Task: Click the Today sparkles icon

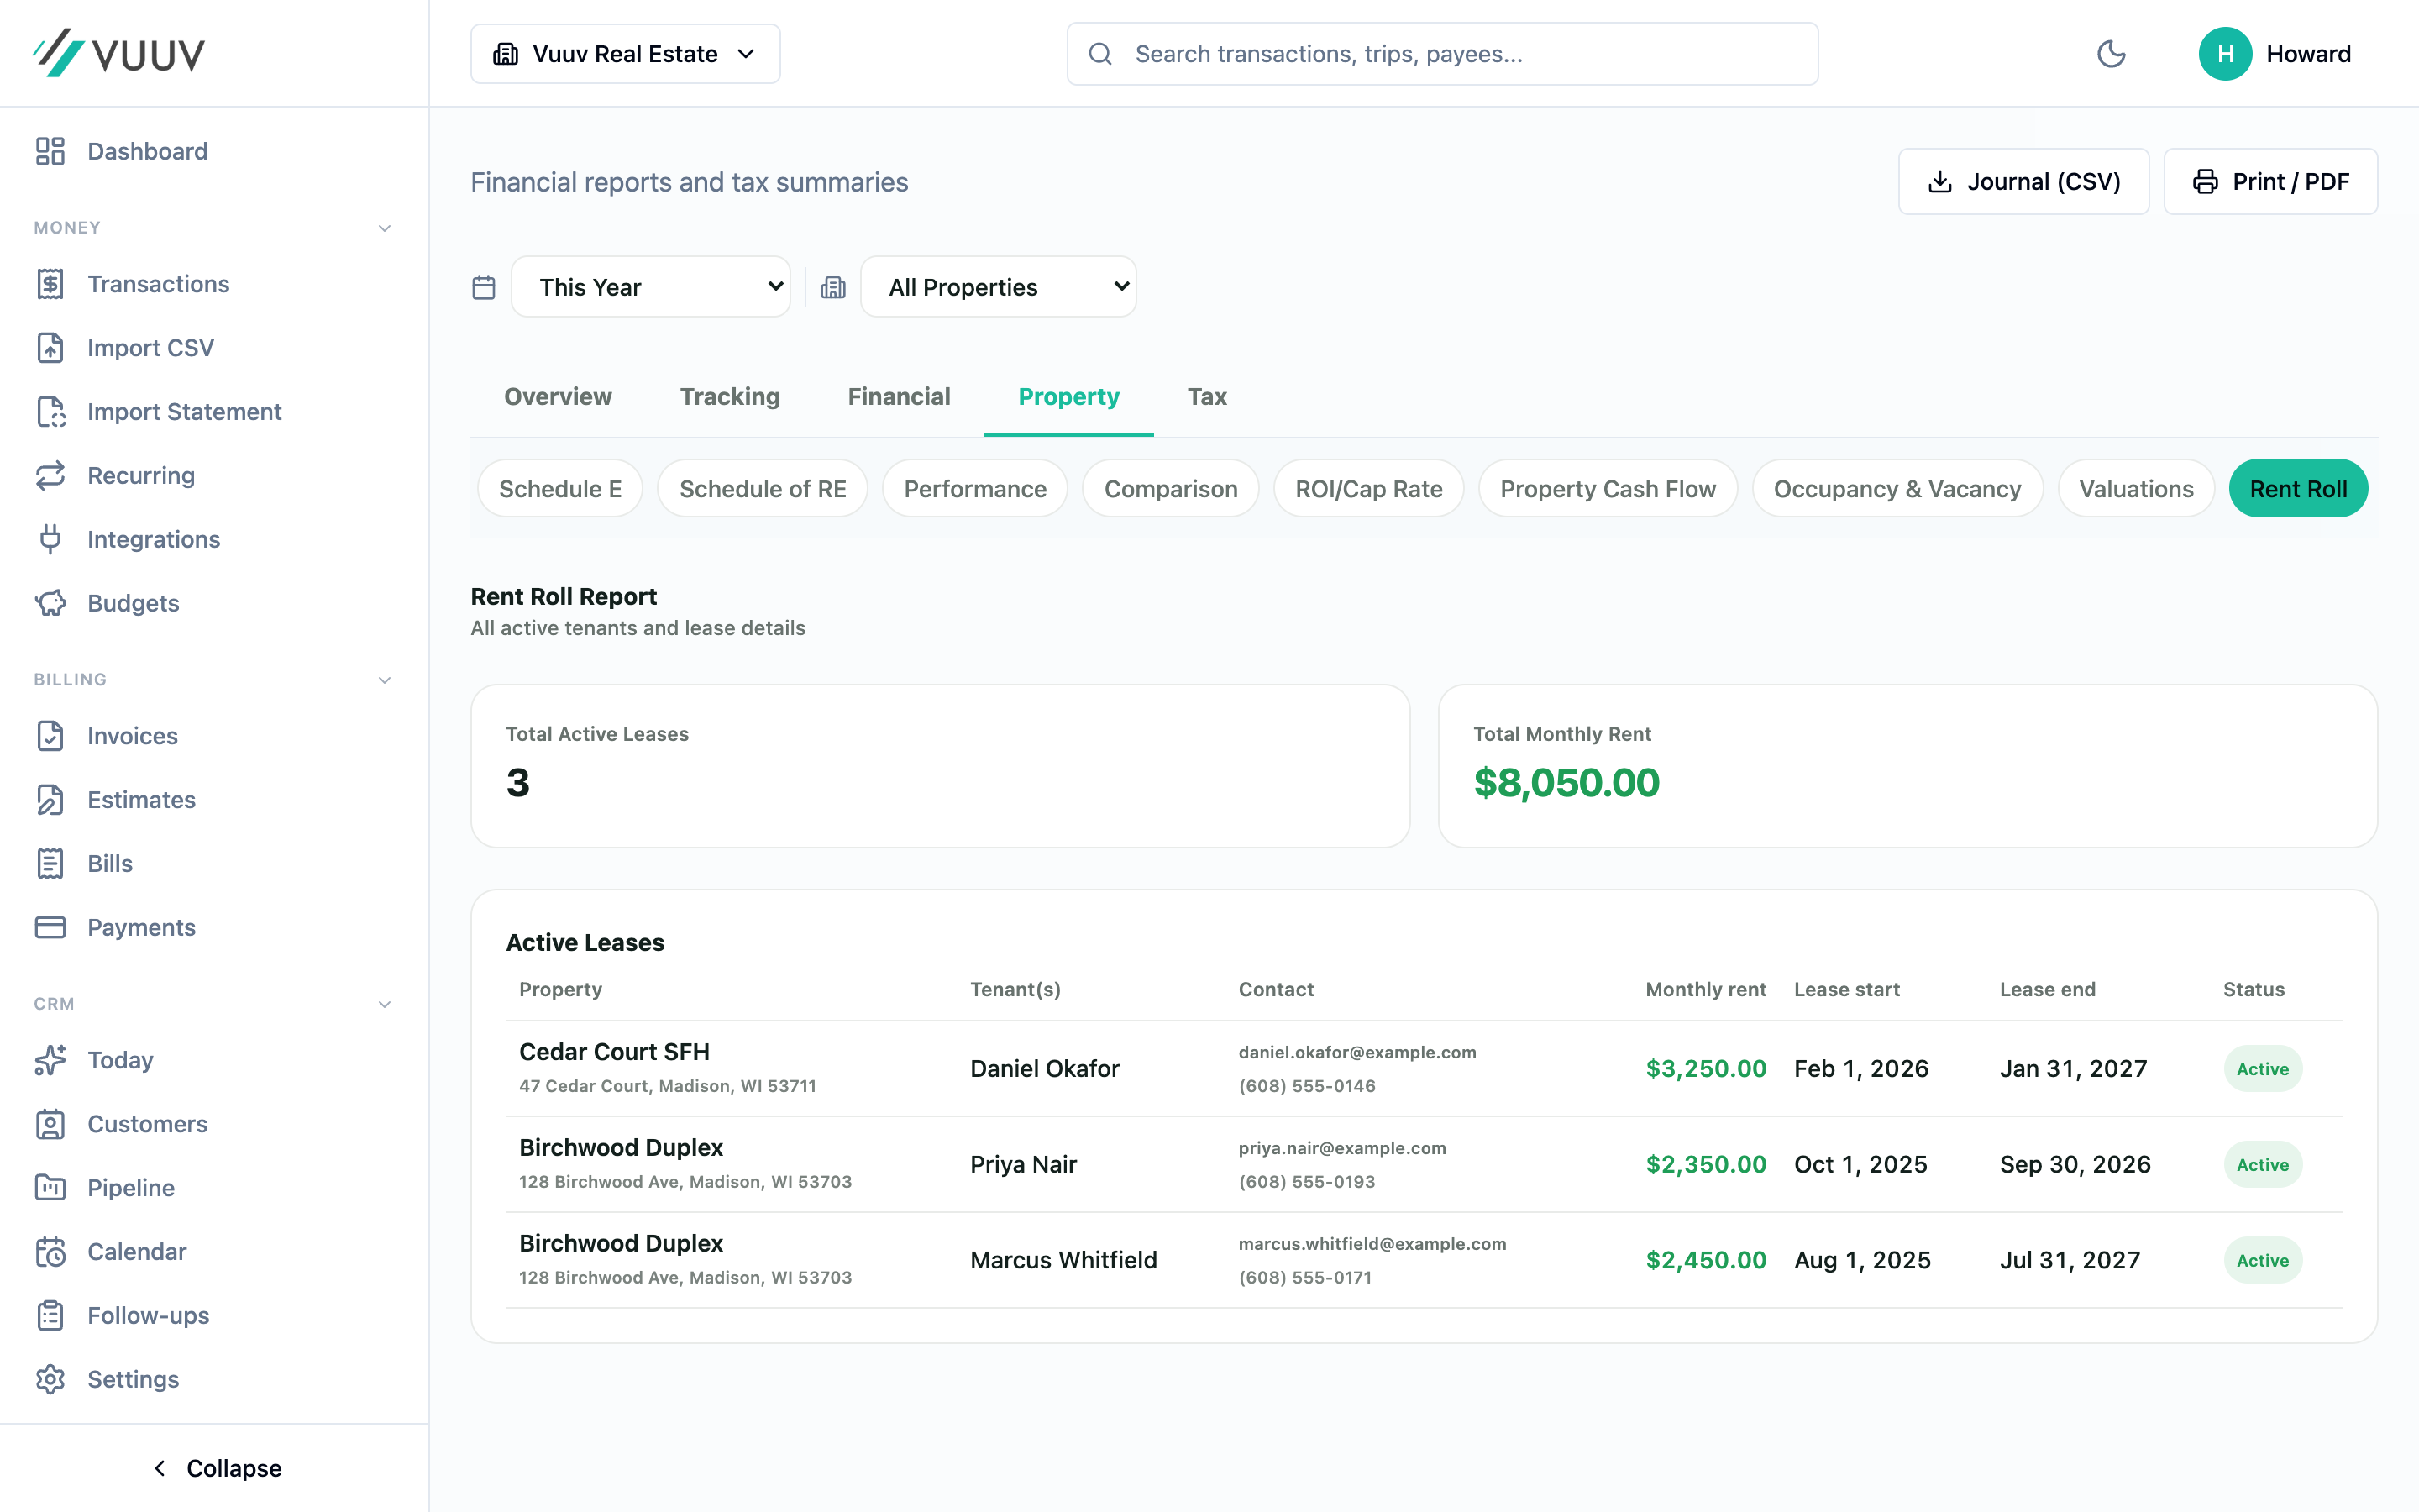Action: pos(50,1060)
